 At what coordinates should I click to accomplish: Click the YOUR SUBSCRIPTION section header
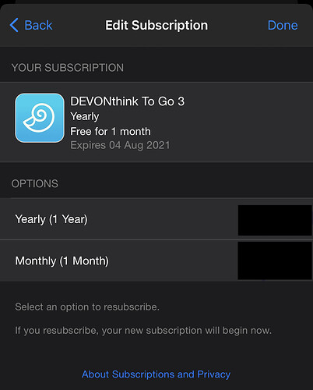click(x=68, y=68)
